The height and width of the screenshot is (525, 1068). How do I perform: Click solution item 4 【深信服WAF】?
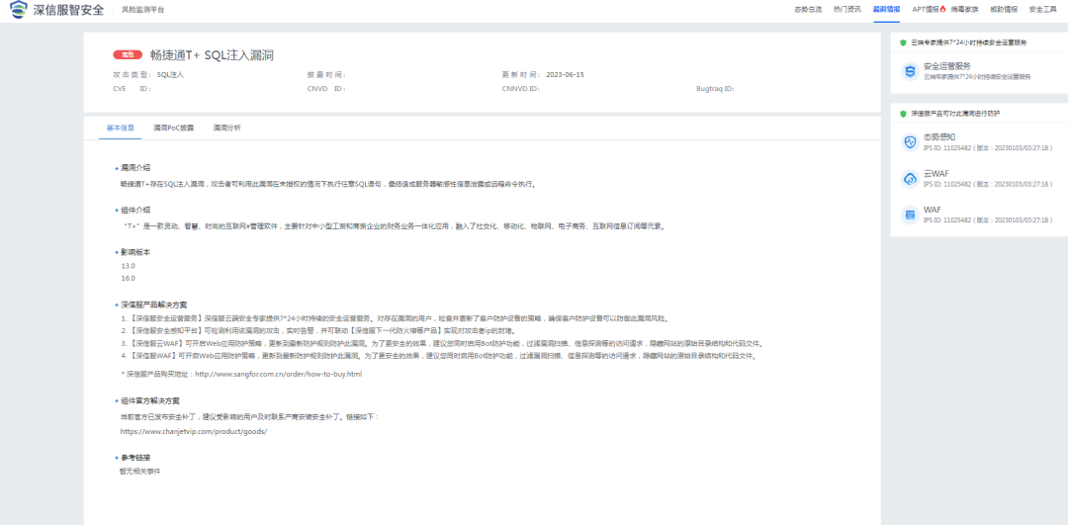tap(438, 356)
